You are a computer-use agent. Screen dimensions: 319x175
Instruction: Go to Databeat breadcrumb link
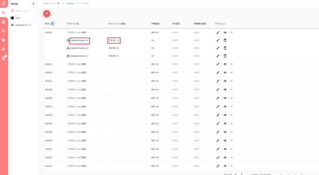[x=70, y=3]
